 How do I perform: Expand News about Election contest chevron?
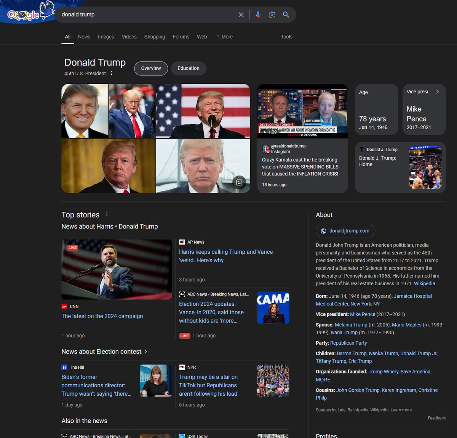click(x=146, y=352)
